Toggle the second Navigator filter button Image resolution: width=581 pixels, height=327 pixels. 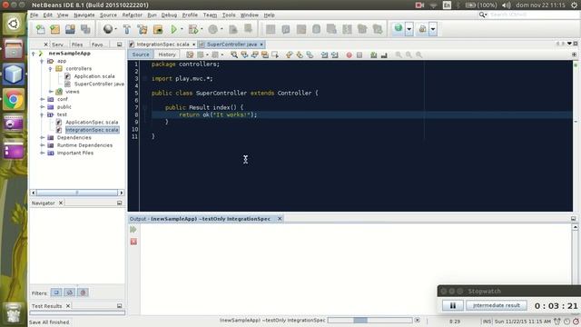tap(70, 292)
